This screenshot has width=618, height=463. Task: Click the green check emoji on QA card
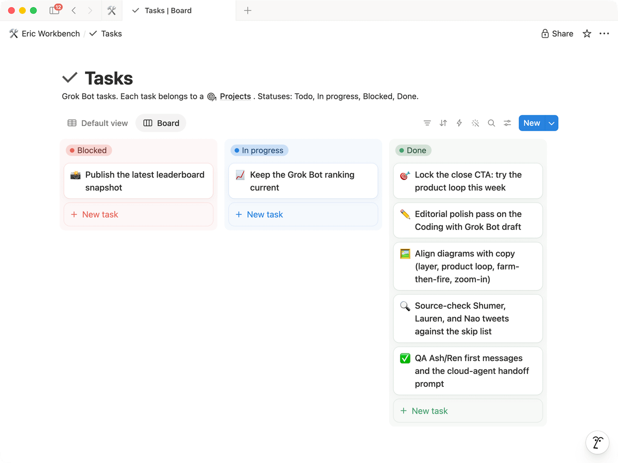(405, 358)
